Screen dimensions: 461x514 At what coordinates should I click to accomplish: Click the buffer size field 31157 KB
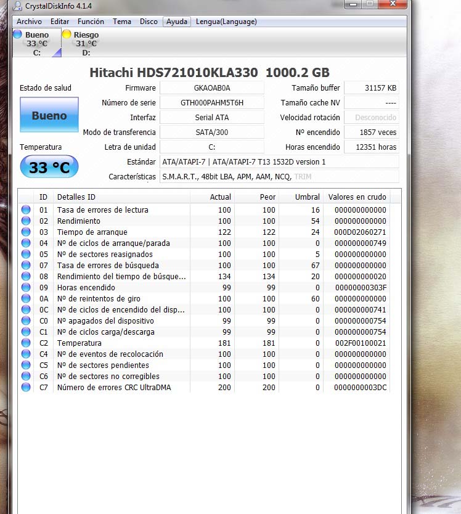pos(372,88)
